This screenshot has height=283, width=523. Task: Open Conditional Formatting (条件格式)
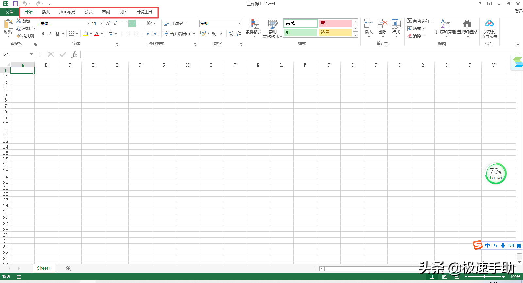pos(254,29)
